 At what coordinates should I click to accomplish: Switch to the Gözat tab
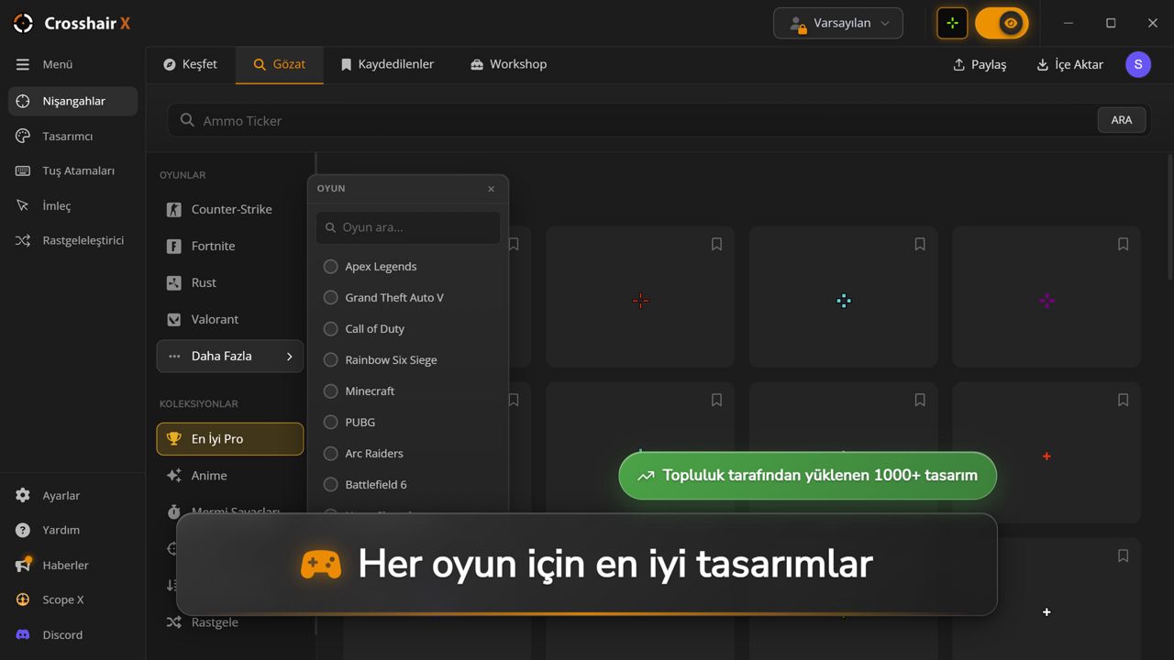pyautogui.click(x=280, y=64)
